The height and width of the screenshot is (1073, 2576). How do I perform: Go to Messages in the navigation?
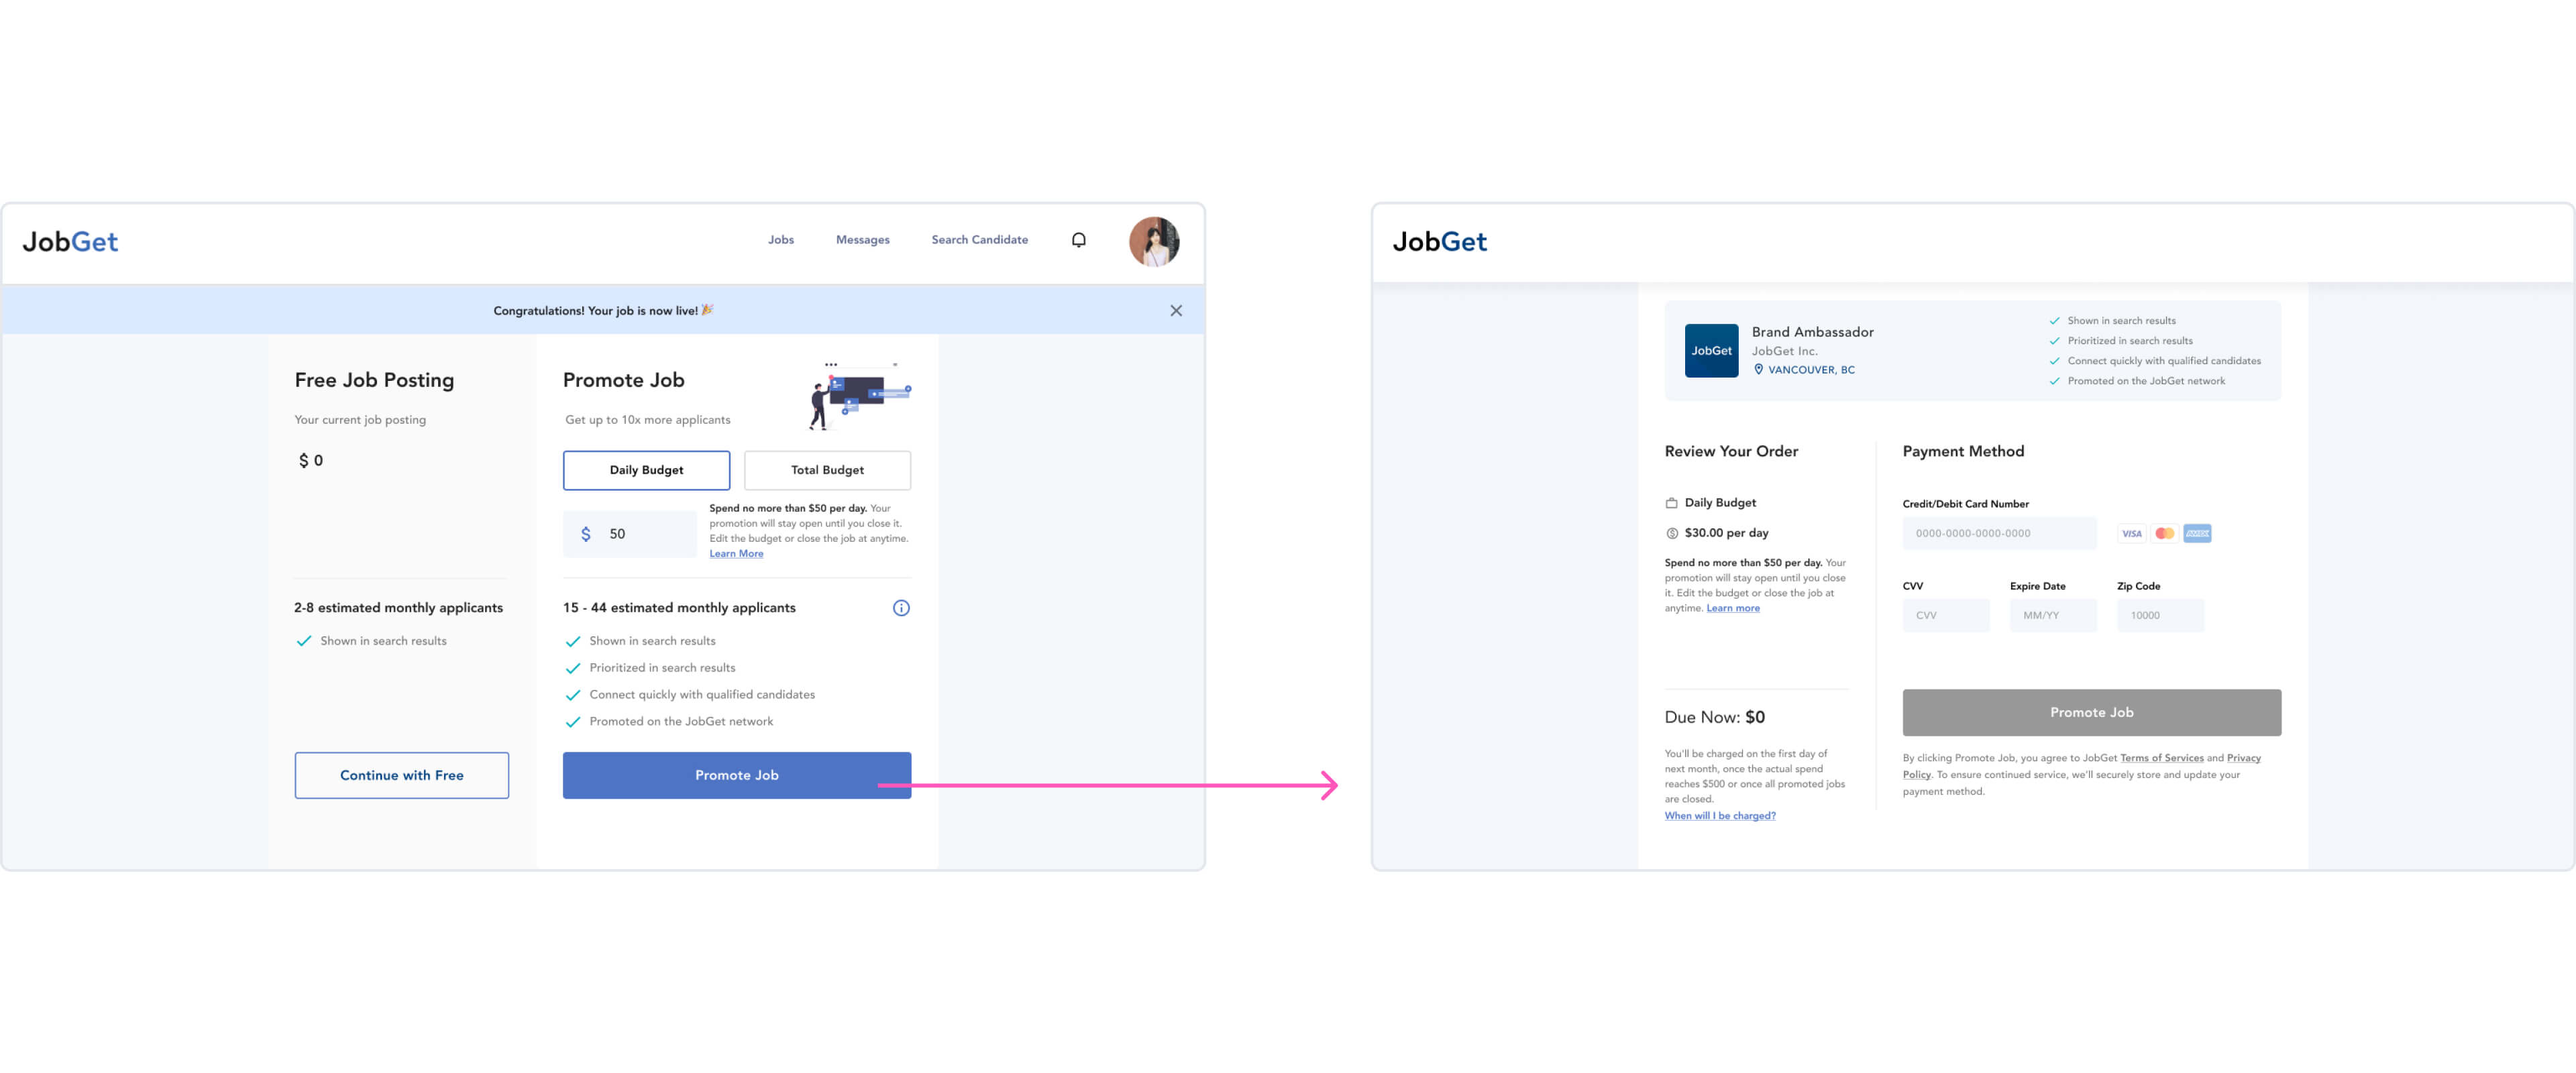click(x=862, y=240)
